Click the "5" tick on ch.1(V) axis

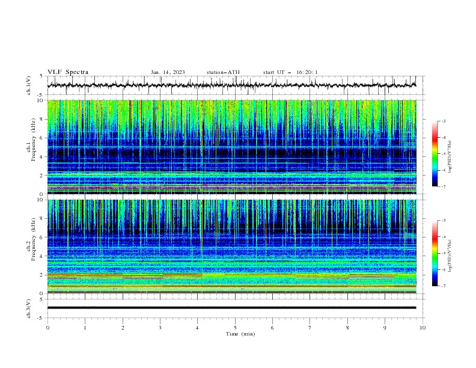click(42, 76)
